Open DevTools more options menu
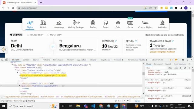 click(x=187, y=60)
